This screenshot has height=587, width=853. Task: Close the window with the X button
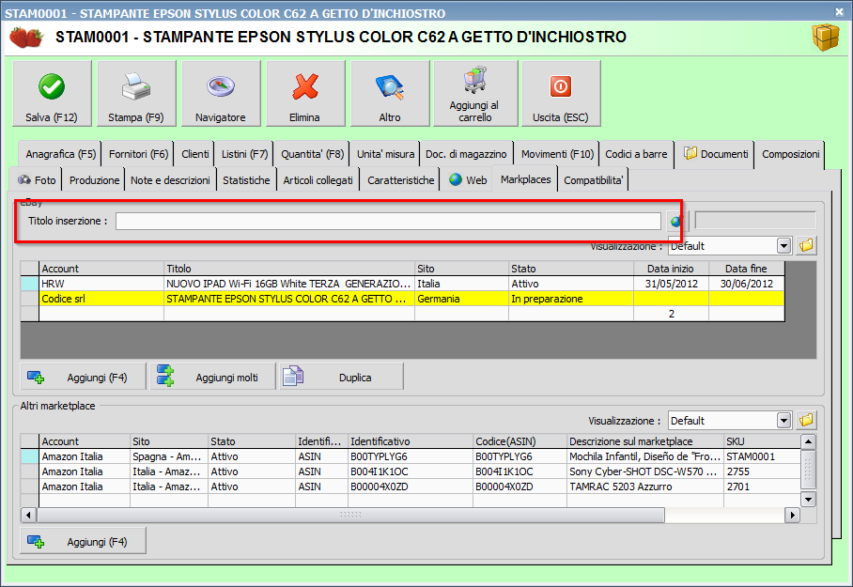839,11
